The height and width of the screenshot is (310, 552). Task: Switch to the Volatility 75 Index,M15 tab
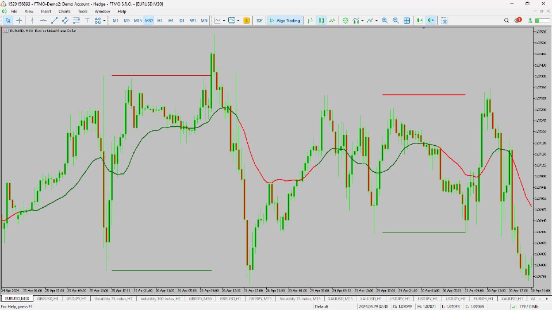pyautogui.click(x=300, y=299)
